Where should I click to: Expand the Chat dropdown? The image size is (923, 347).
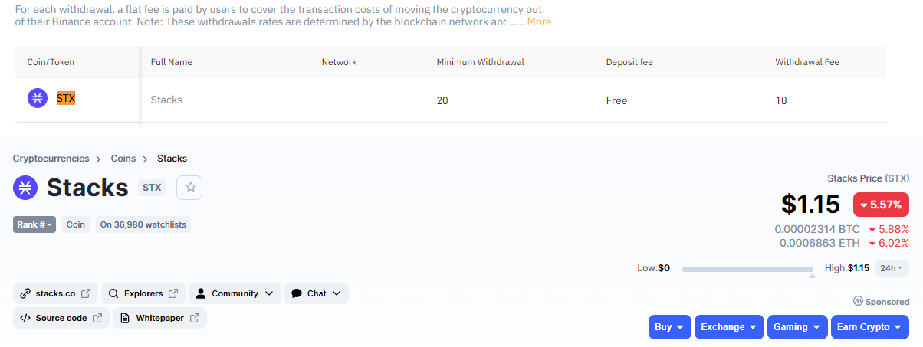(317, 293)
